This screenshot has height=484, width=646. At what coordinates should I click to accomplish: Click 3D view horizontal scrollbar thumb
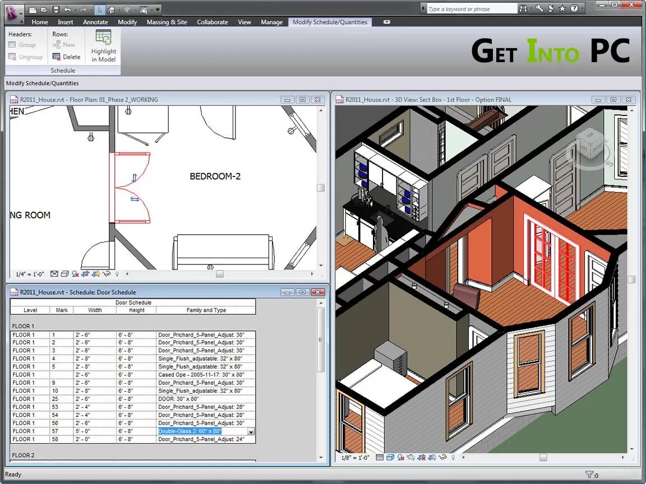[543, 457]
